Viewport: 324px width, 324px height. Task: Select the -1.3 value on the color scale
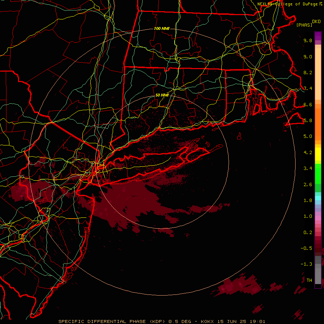pyautogui.click(x=306, y=264)
